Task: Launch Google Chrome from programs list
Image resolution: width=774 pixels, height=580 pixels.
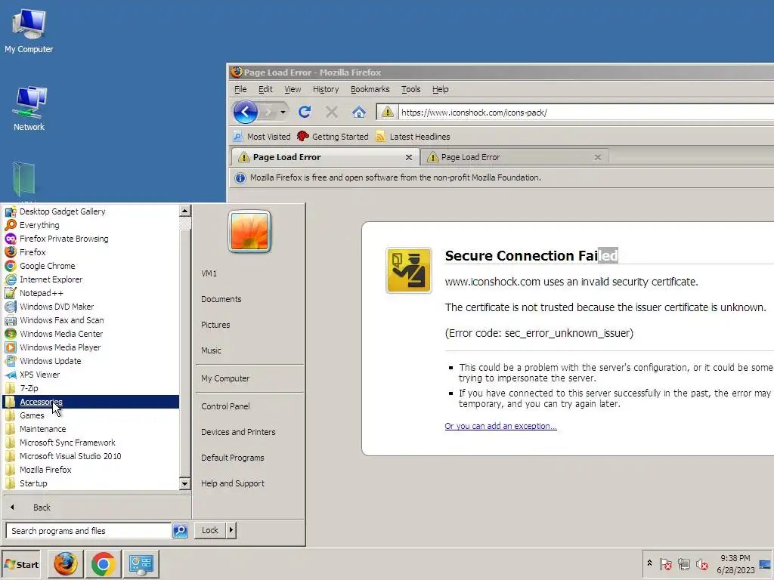Action: 91,266
